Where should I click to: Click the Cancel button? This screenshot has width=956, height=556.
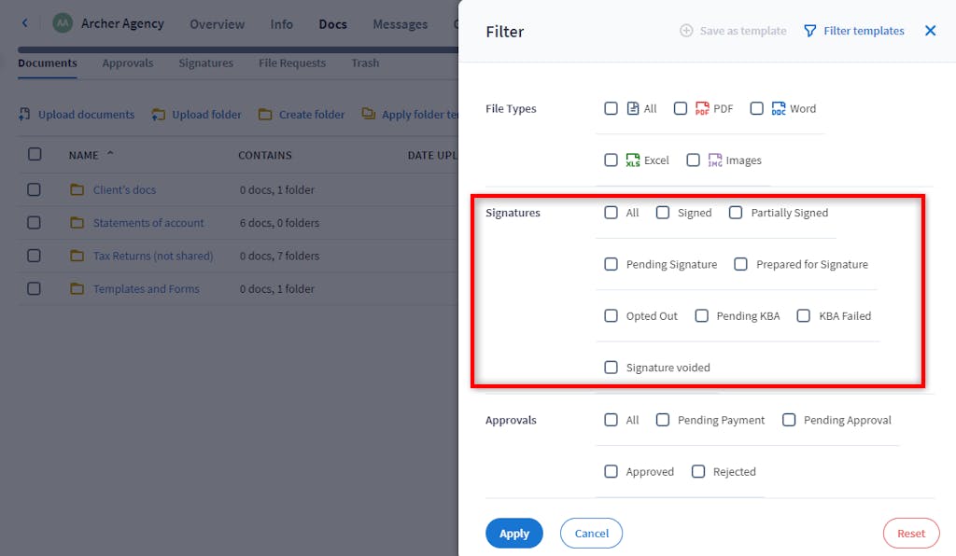(591, 534)
